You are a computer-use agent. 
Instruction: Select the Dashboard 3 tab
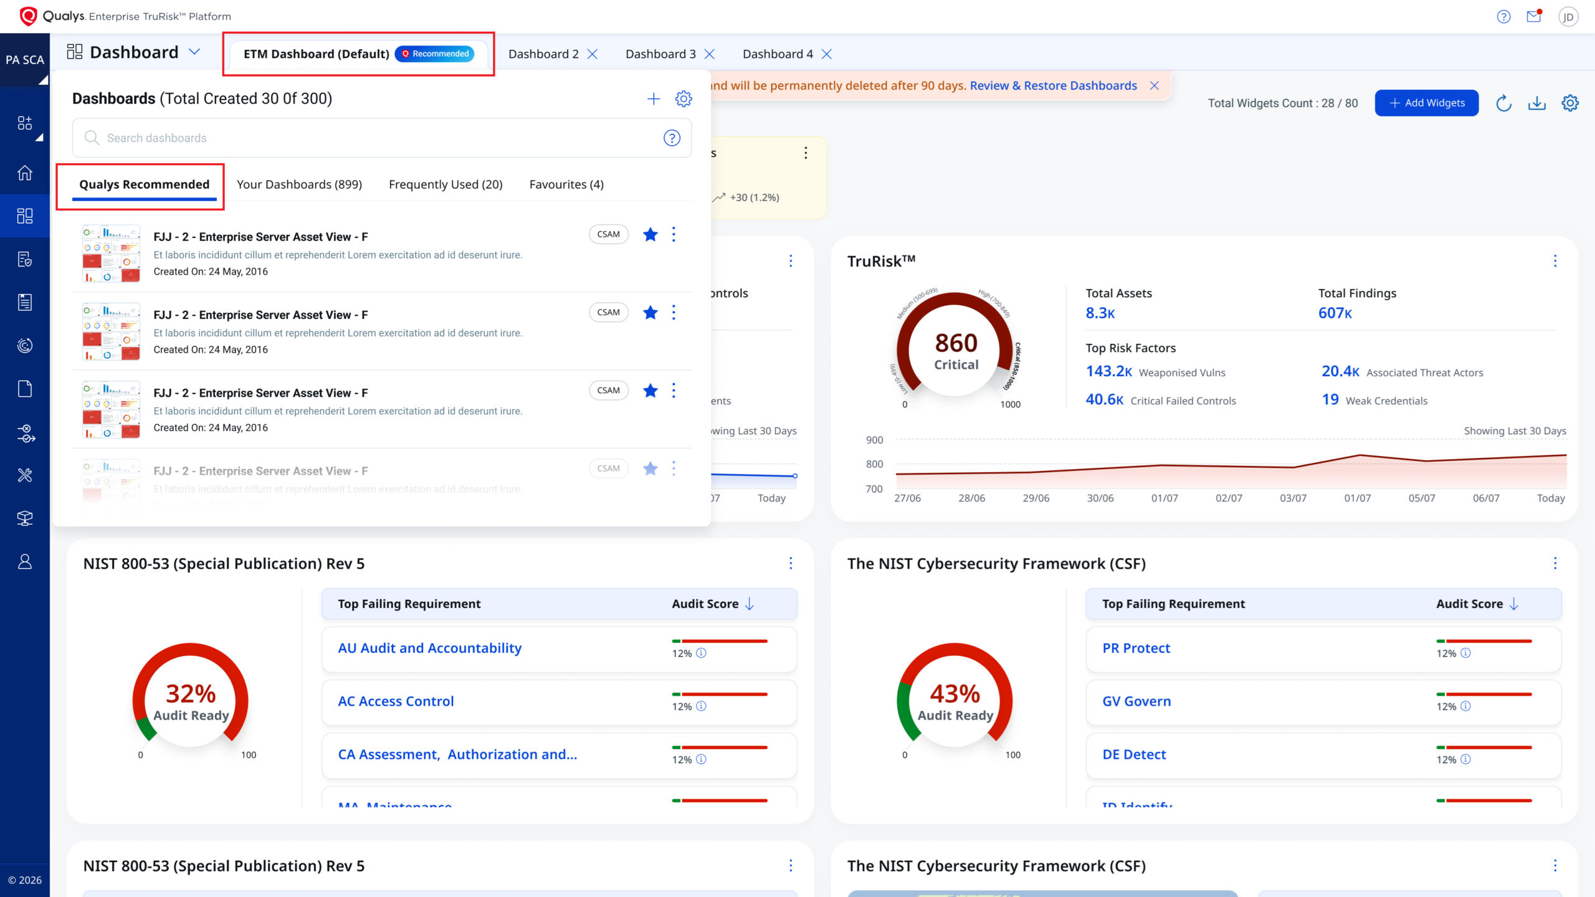[x=660, y=54]
